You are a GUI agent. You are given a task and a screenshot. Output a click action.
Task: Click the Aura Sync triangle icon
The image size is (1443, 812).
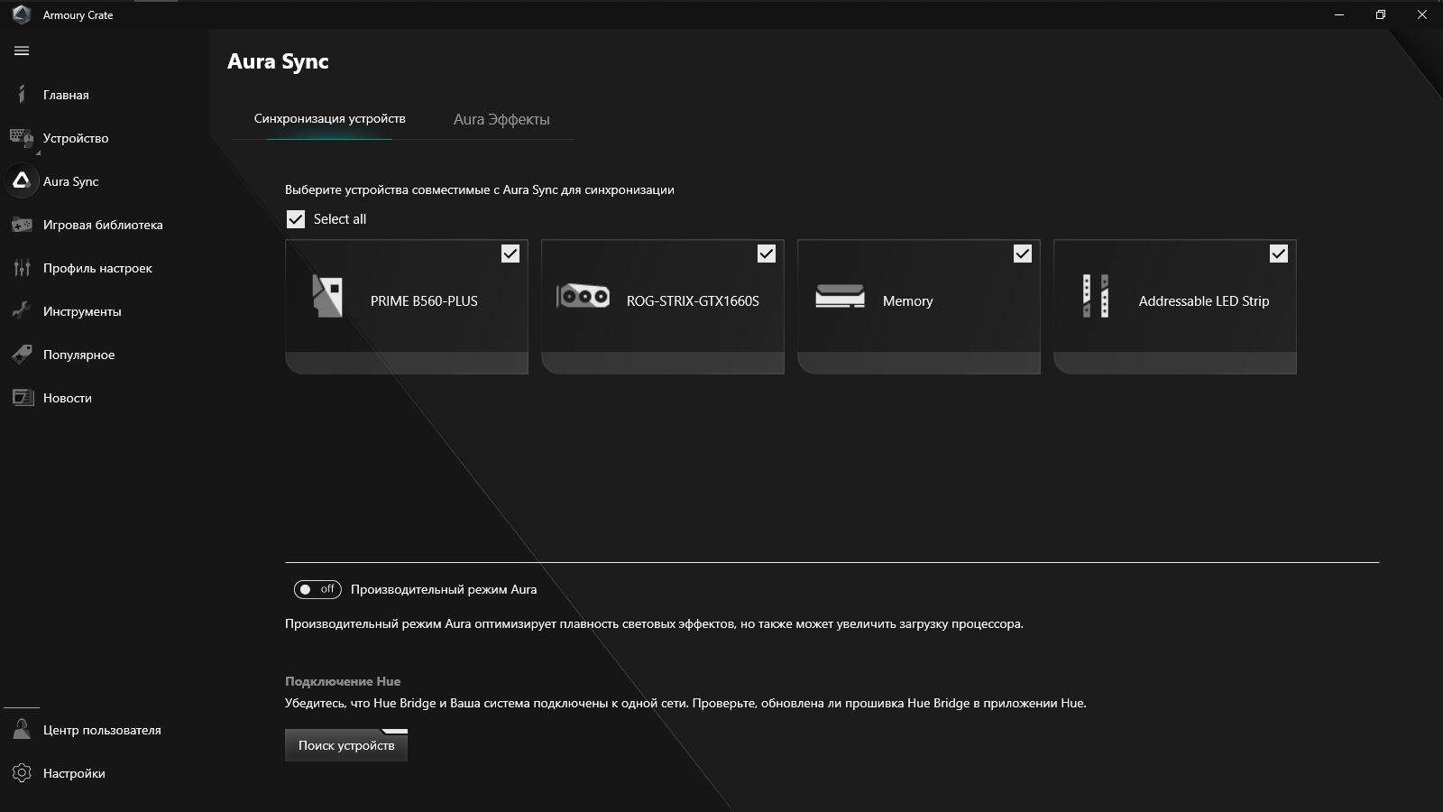[x=22, y=180]
